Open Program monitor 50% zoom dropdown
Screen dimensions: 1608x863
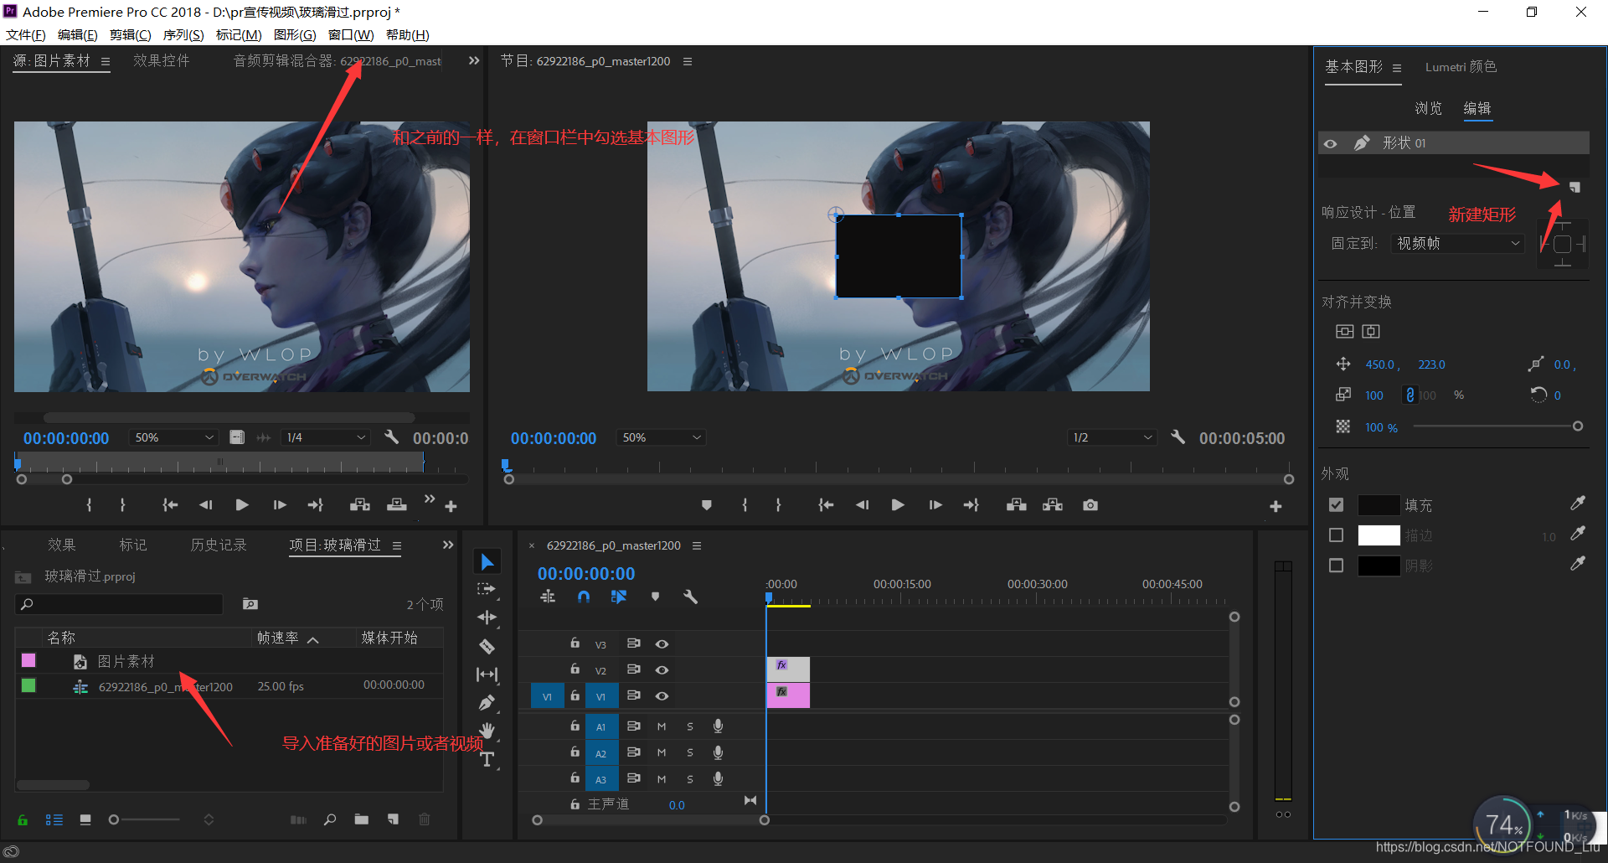coord(661,437)
